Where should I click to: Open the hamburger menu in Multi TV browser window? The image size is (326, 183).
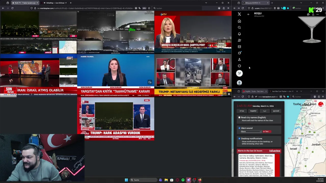[x=228, y=8]
